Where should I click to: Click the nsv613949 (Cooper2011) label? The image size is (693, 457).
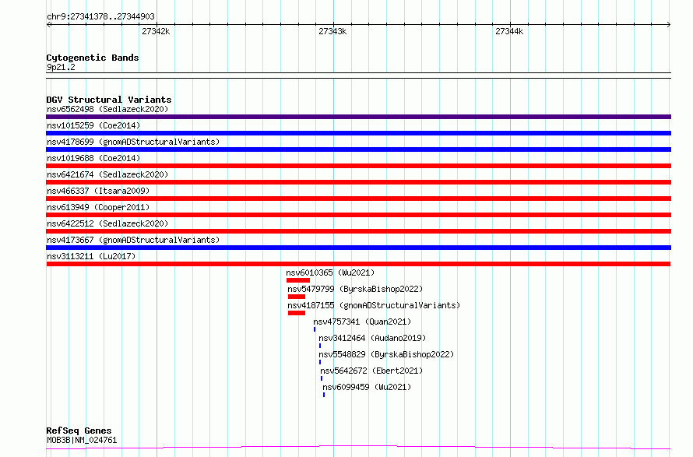[98, 207]
